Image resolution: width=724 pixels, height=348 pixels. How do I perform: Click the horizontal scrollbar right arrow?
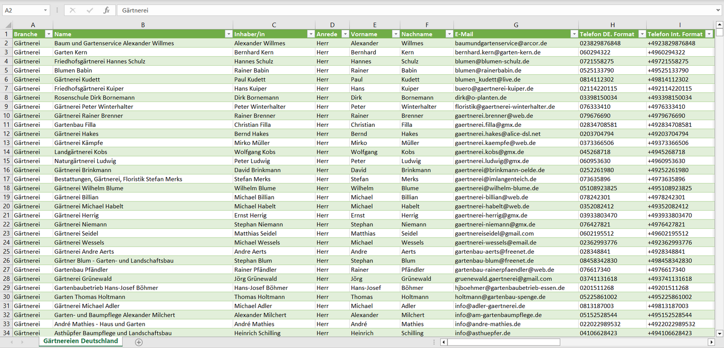click(711, 342)
